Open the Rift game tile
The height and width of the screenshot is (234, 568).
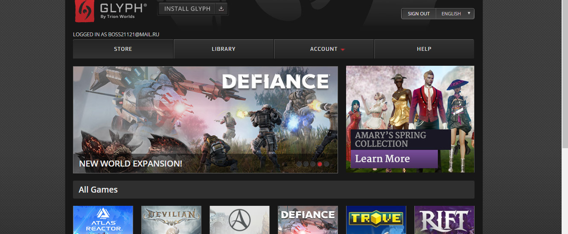[444, 220]
